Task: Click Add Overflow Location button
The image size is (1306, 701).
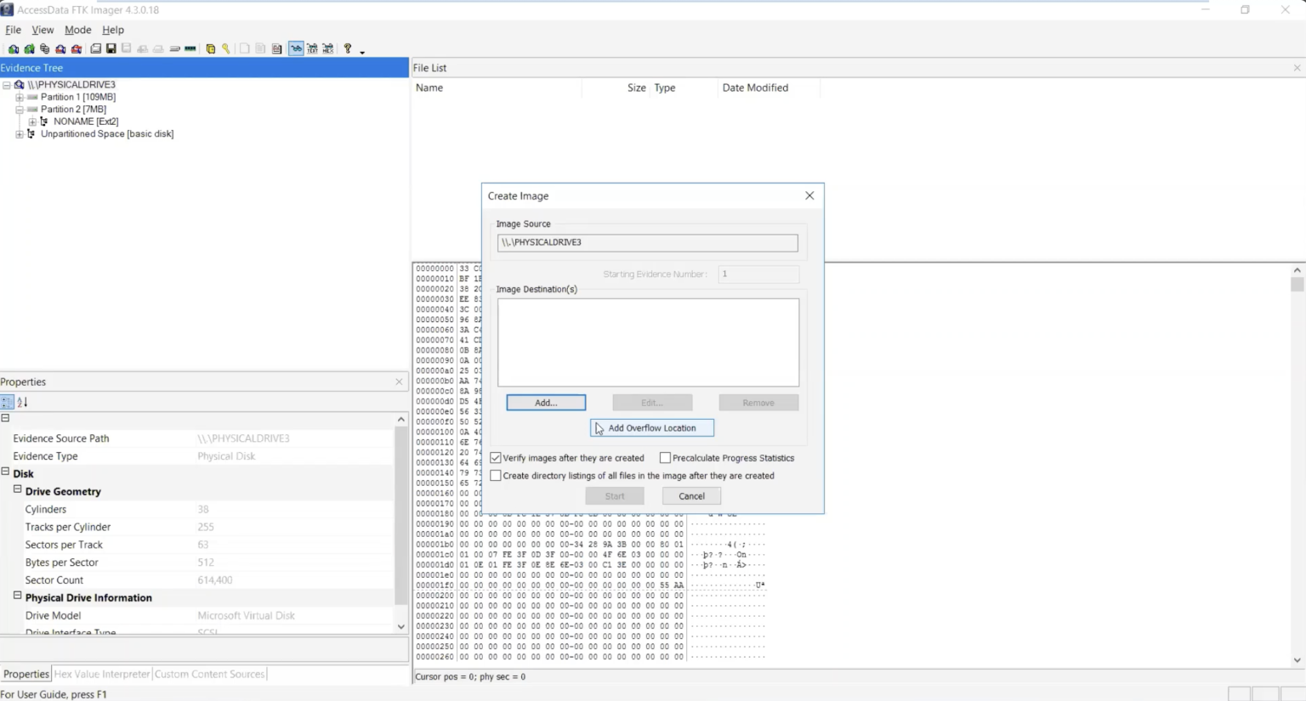Action: [x=651, y=427]
